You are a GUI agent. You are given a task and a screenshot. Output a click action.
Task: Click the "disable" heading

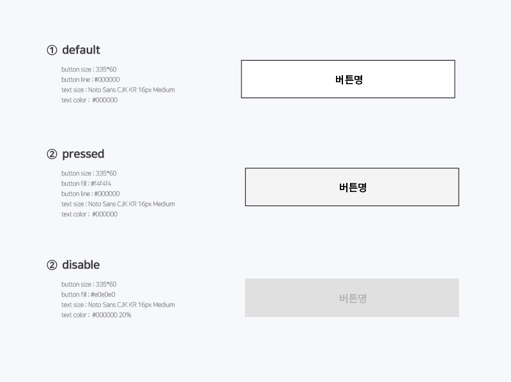[81, 265]
